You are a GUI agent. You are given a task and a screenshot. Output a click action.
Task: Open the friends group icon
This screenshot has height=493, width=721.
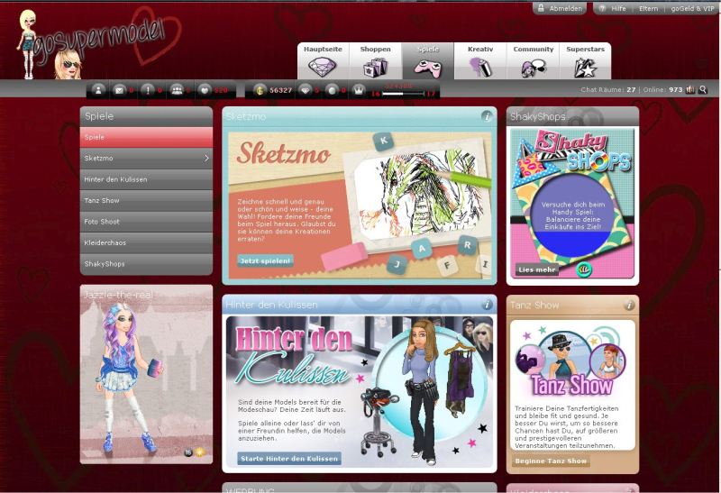[177, 90]
